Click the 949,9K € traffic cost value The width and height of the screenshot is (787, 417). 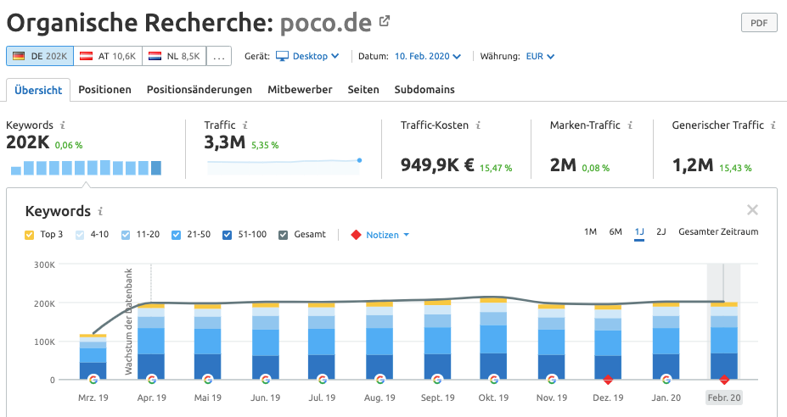pyautogui.click(x=437, y=164)
